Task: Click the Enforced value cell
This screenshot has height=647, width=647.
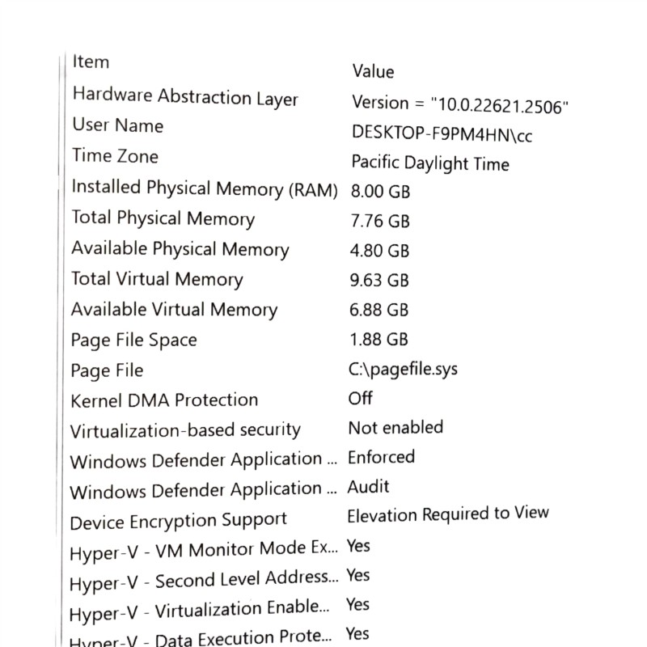Action: pos(381,457)
